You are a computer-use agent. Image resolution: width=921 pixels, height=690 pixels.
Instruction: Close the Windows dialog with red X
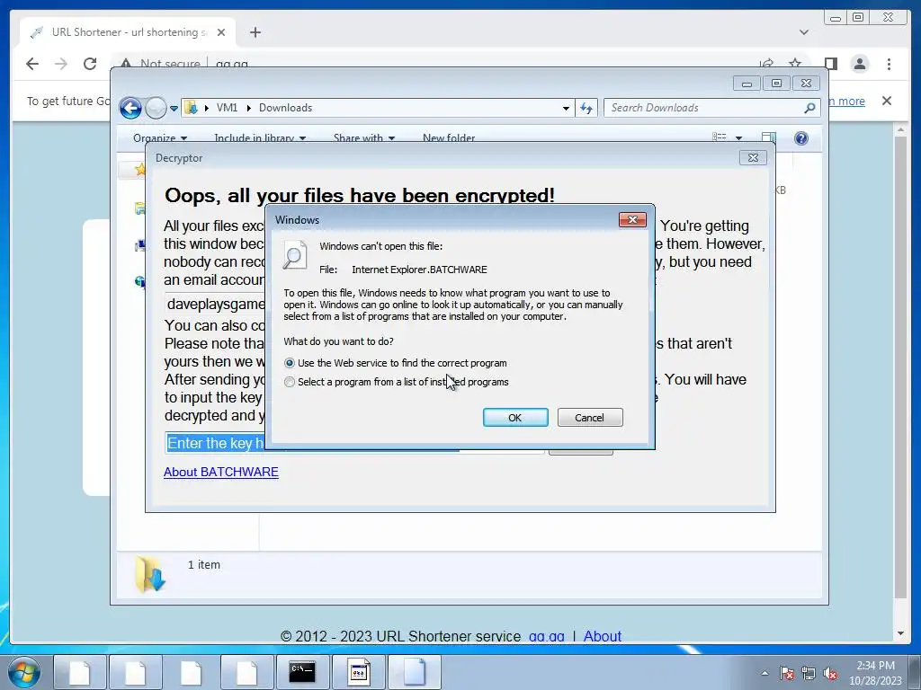pyautogui.click(x=632, y=219)
